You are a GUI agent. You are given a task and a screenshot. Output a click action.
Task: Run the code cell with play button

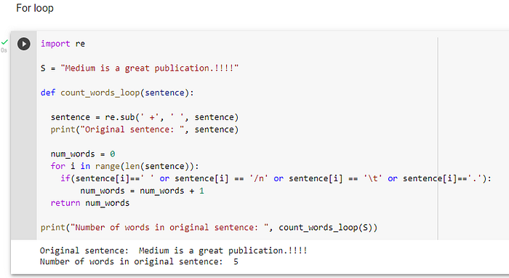[24, 44]
